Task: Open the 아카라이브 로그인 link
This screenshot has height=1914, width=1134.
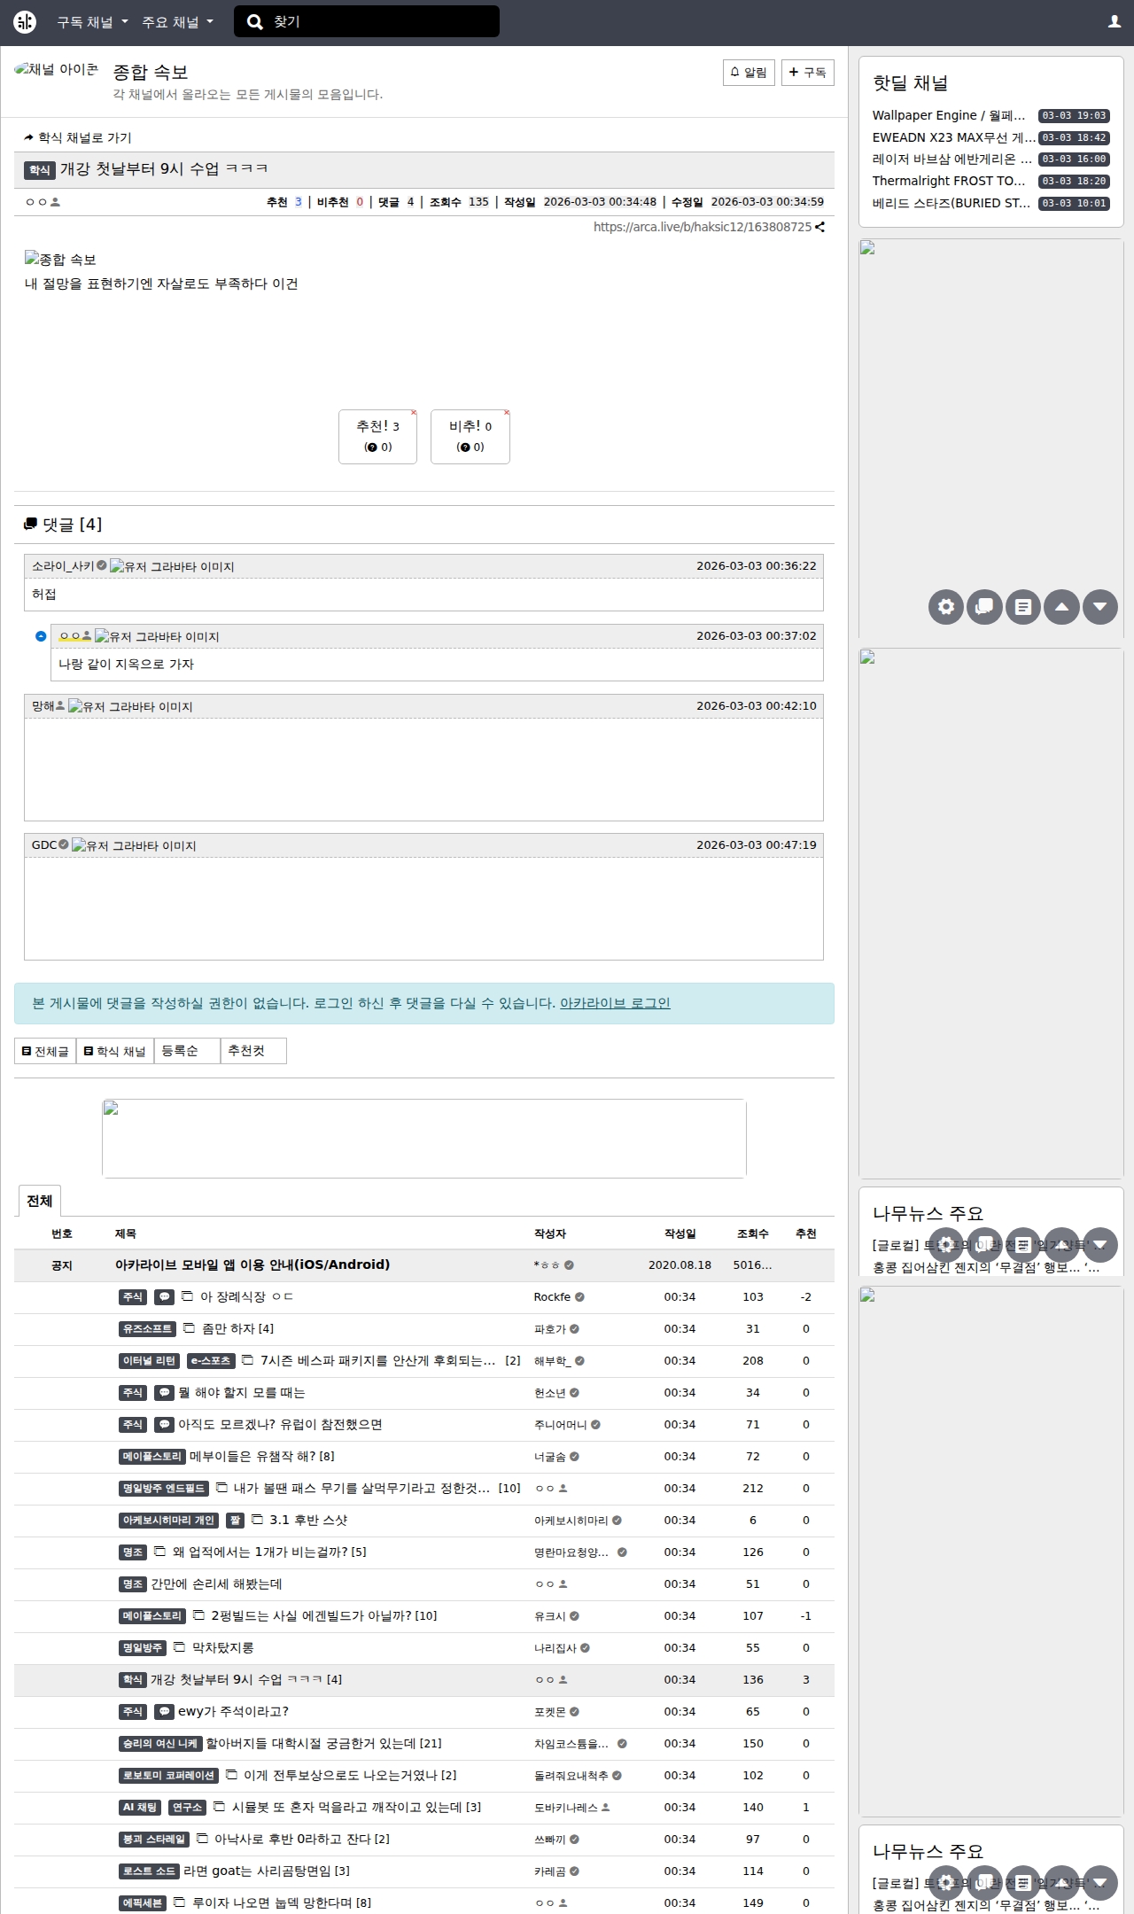Action: point(615,1003)
